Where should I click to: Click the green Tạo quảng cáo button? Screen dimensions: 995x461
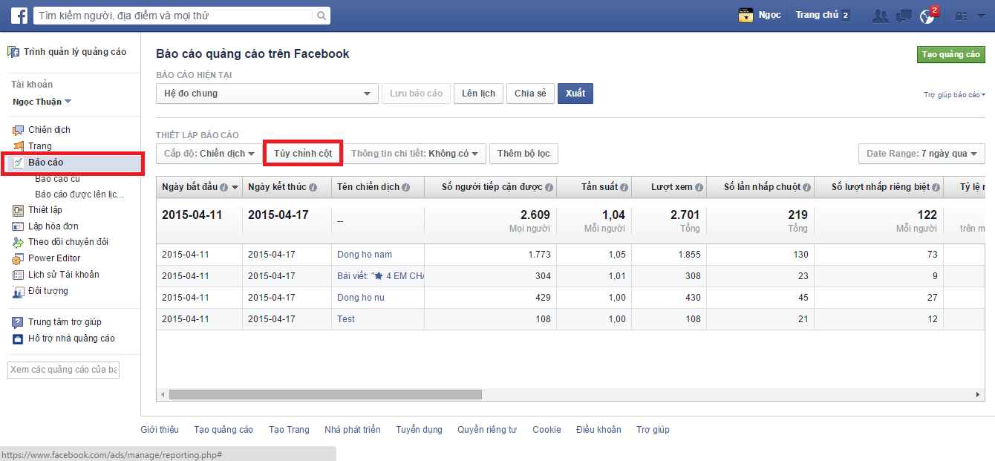(x=951, y=54)
